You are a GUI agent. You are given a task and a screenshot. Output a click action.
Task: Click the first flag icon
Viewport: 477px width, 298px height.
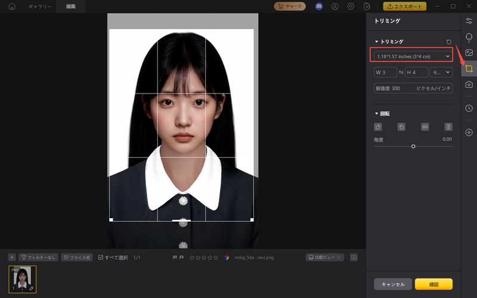click(175, 257)
